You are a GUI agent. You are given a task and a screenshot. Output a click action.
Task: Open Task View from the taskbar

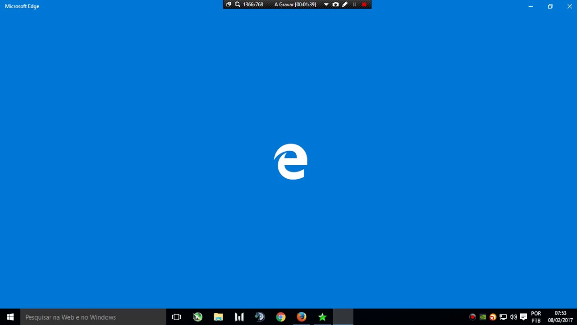(177, 317)
